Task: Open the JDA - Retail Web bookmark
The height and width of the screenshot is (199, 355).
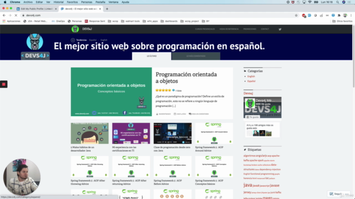Action: point(35,21)
